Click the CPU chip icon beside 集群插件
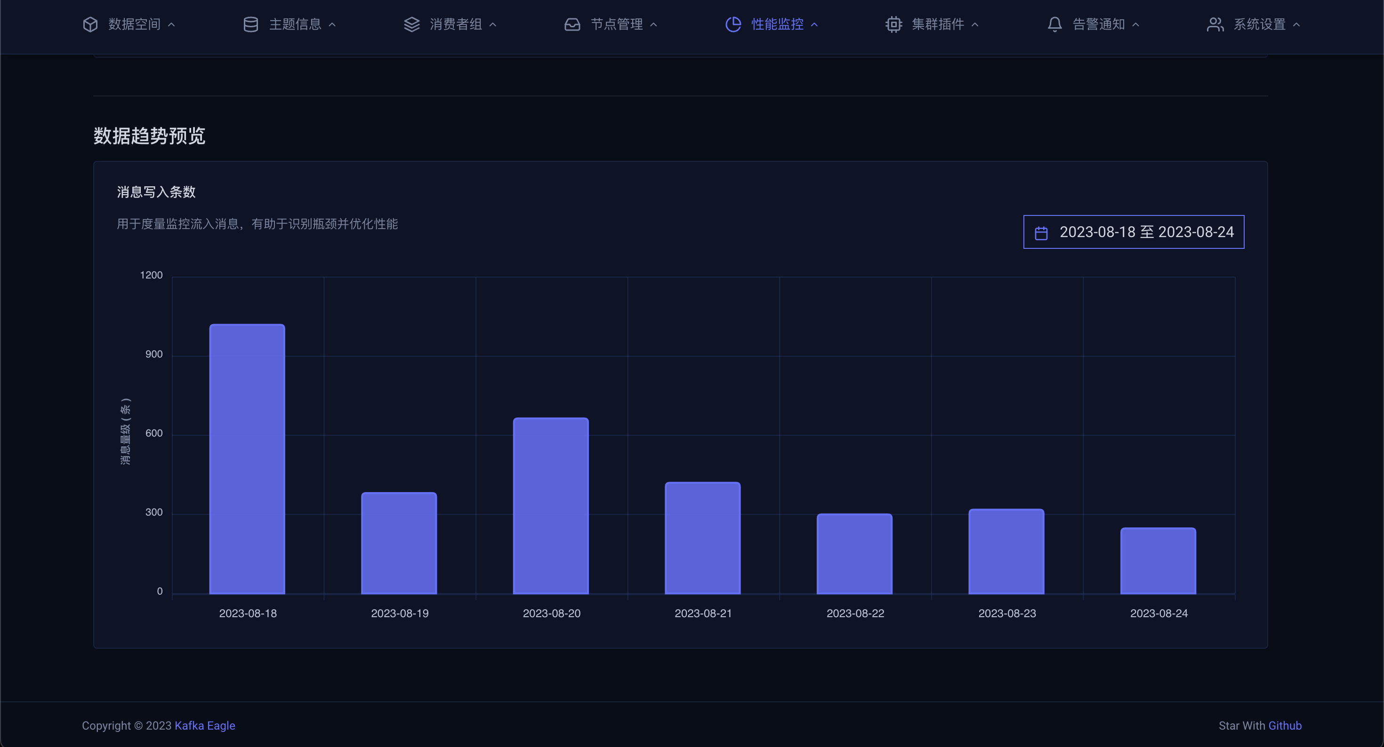The width and height of the screenshot is (1384, 747). pyautogui.click(x=893, y=25)
